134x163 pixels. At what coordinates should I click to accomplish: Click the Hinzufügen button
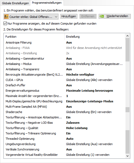click(69, 16)
